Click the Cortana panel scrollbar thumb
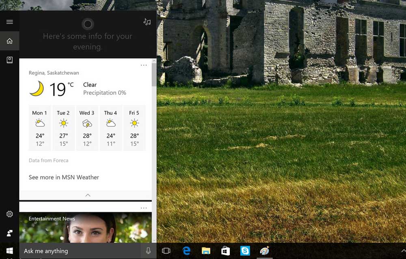406x259 pixels. pos(154,75)
